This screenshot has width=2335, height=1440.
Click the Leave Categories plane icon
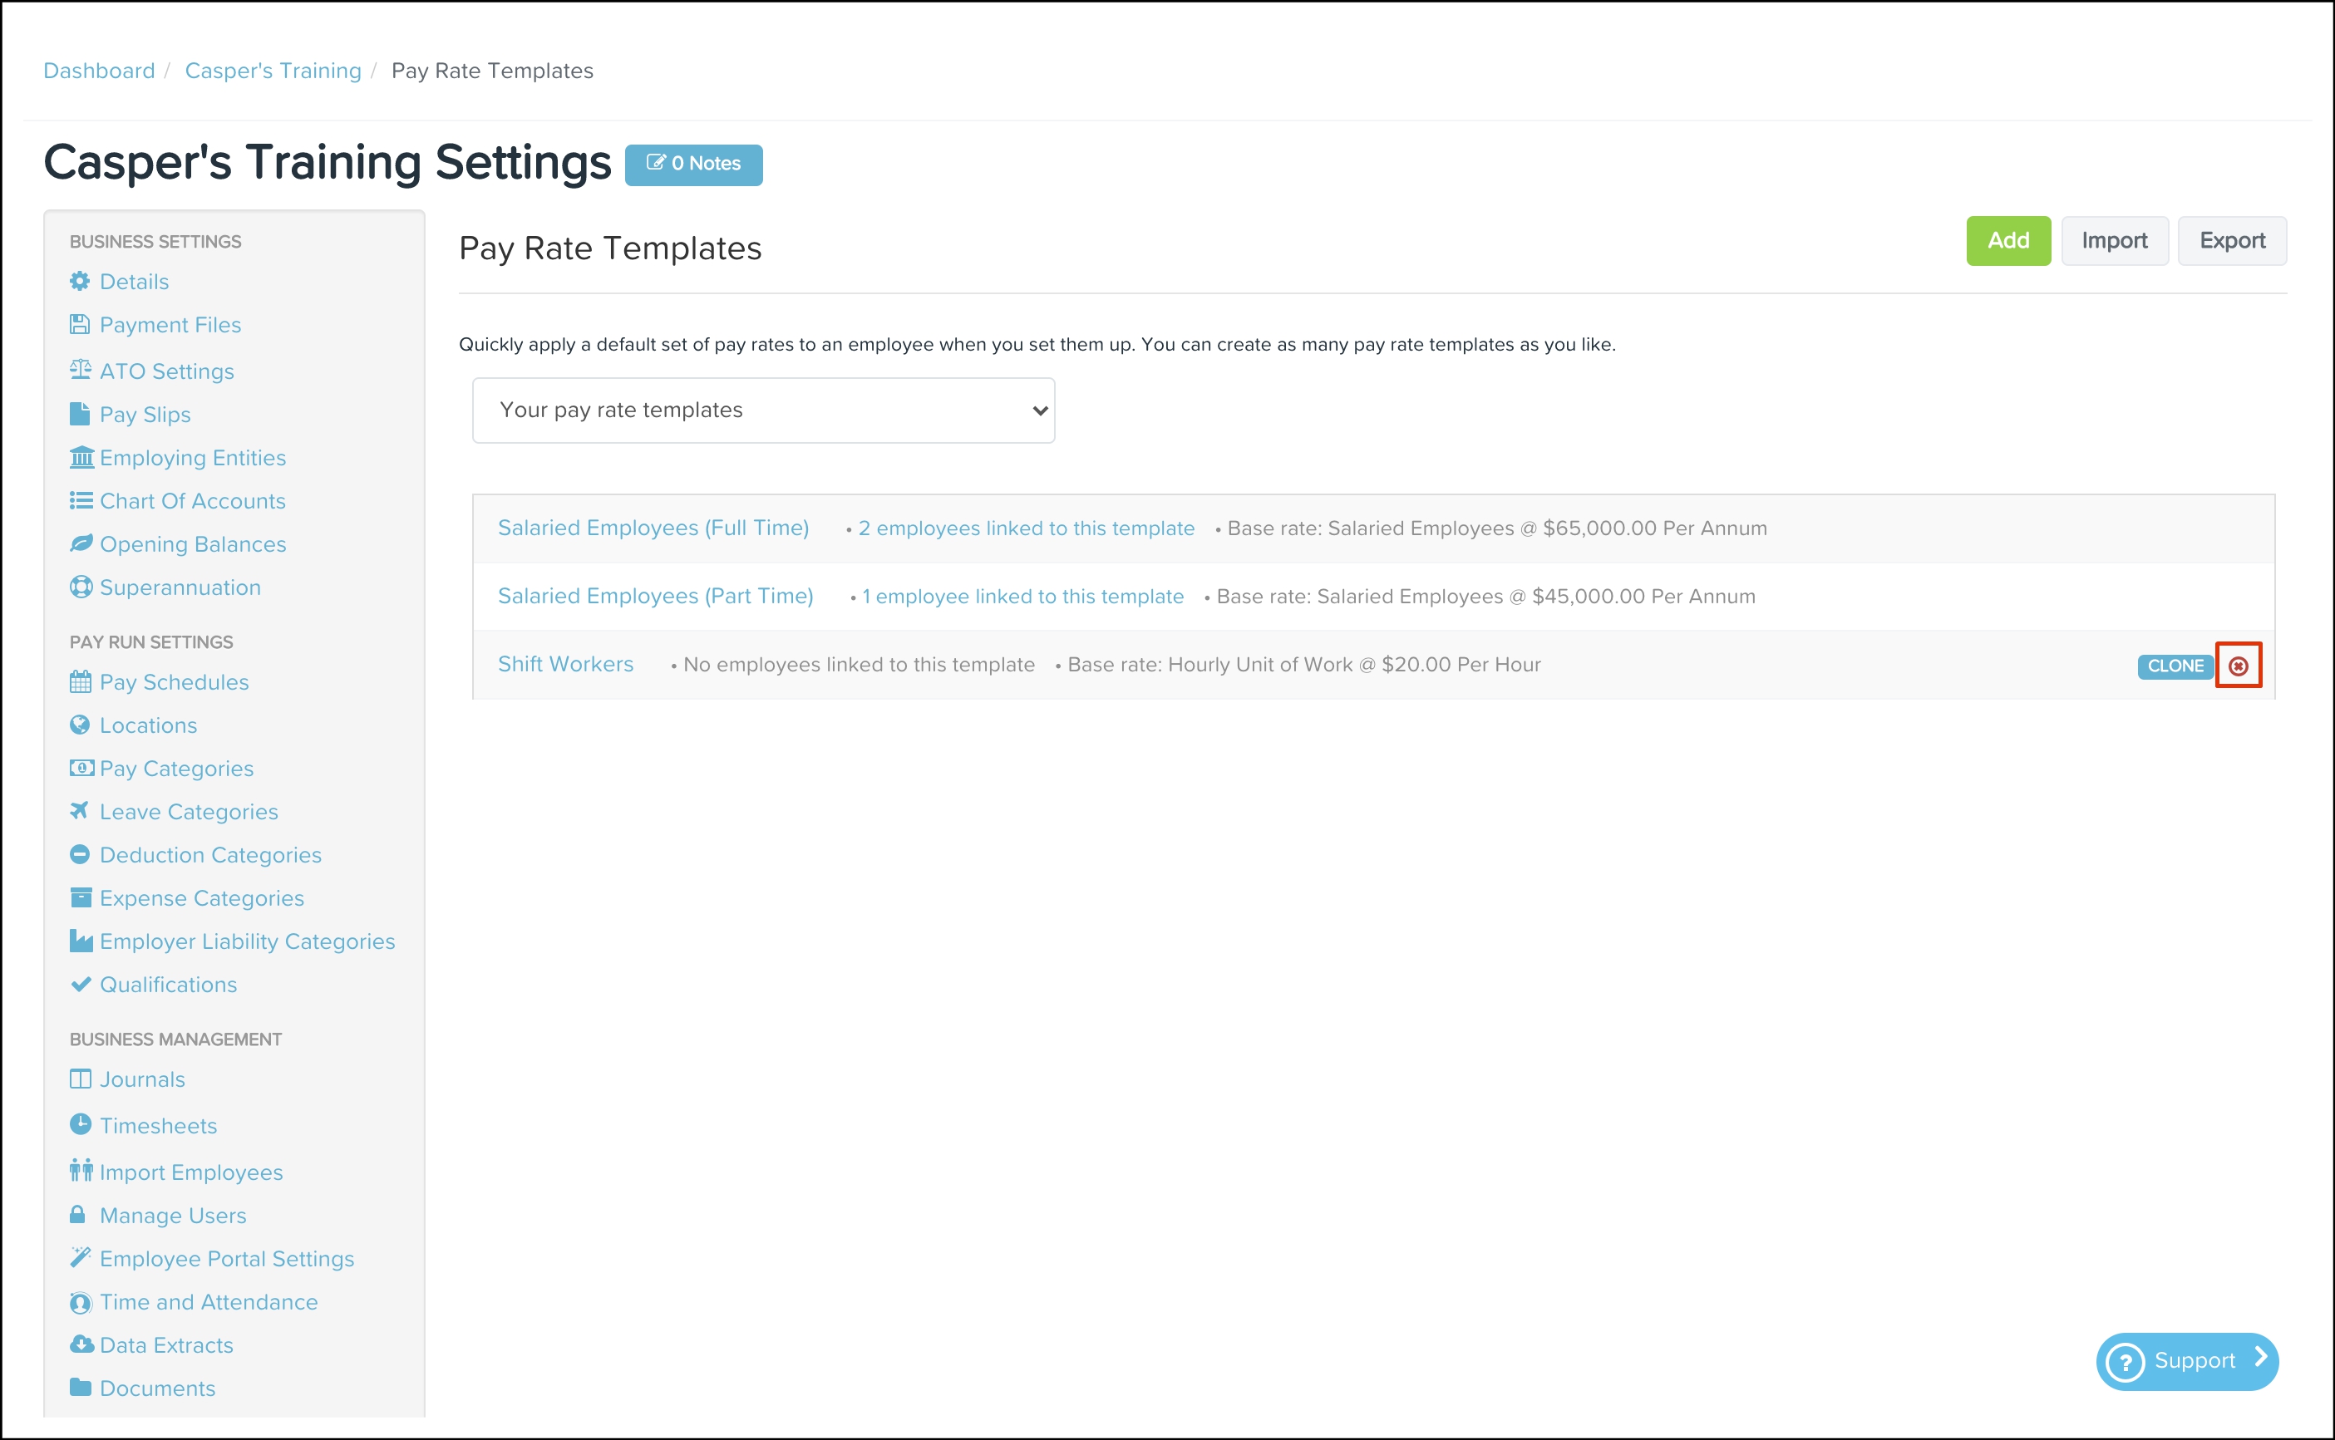(x=80, y=810)
